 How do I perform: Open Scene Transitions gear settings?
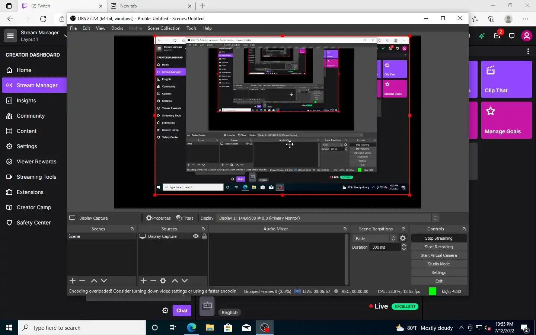pyautogui.click(x=403, y=239)
